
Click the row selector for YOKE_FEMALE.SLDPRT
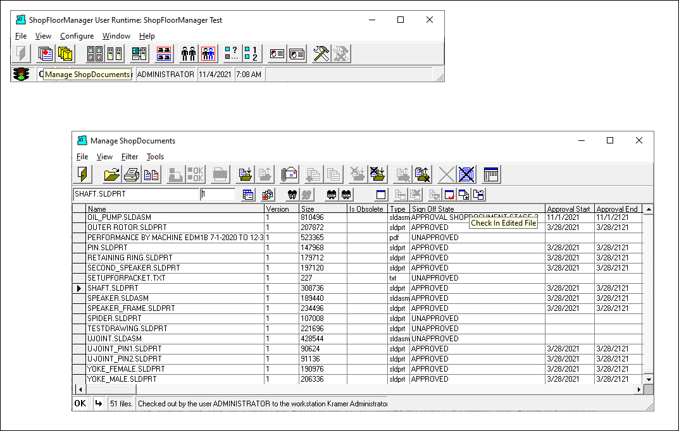tap(79, 368)
